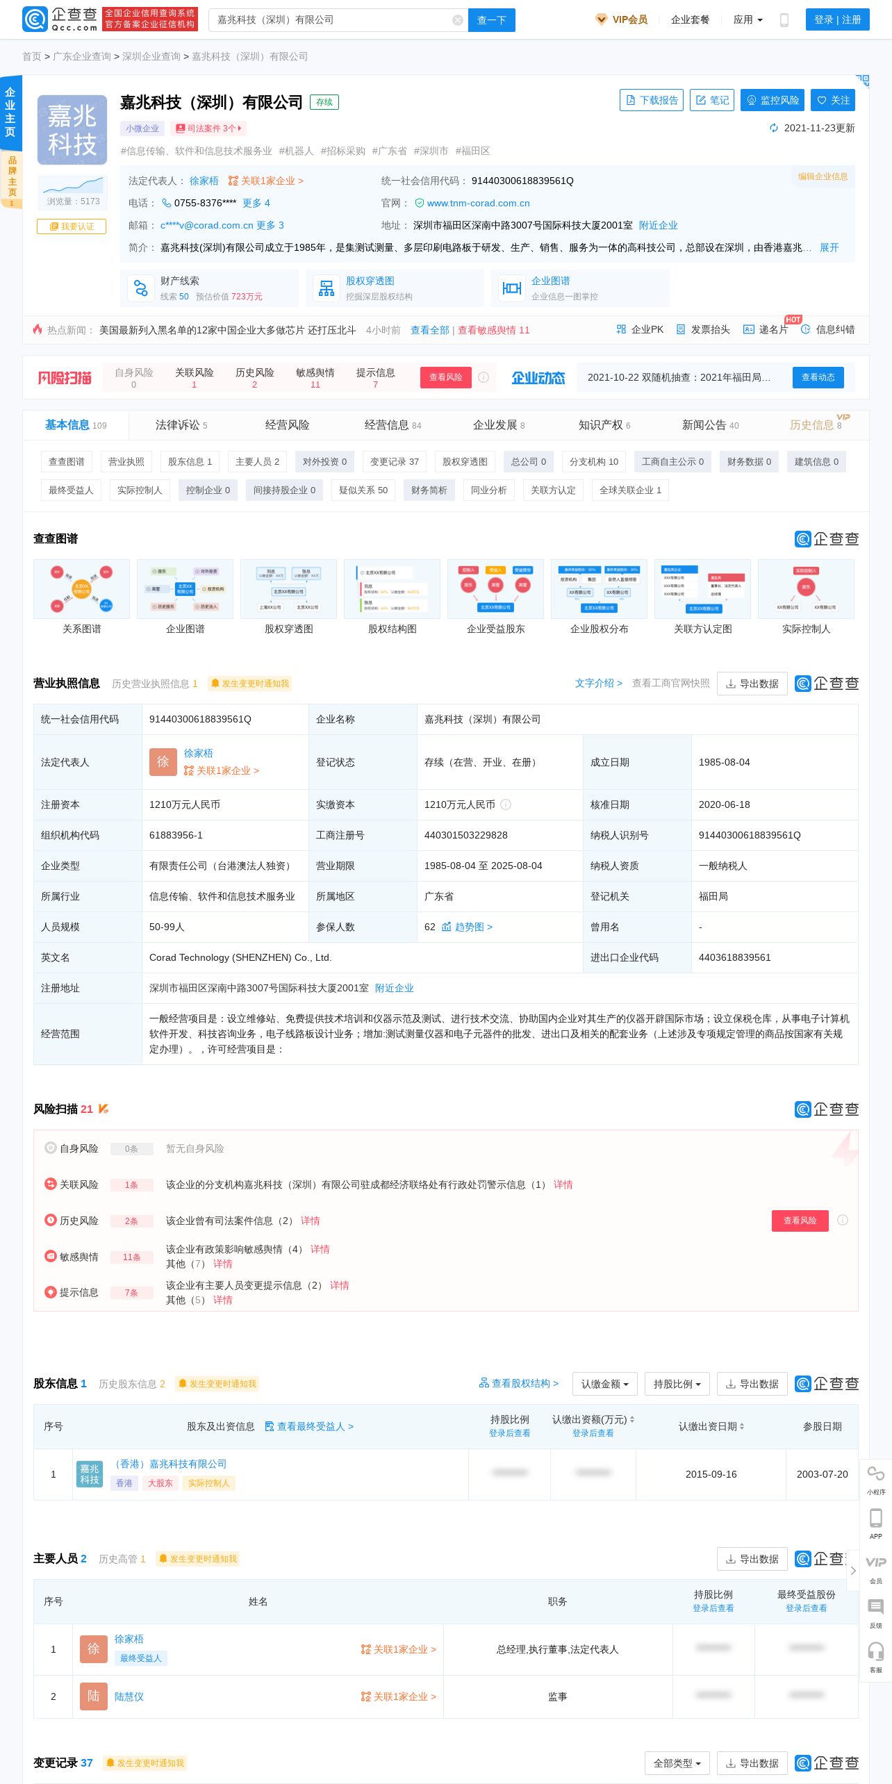Open the 小程序 mini-program sidebar icon

tap(876, 1479)
